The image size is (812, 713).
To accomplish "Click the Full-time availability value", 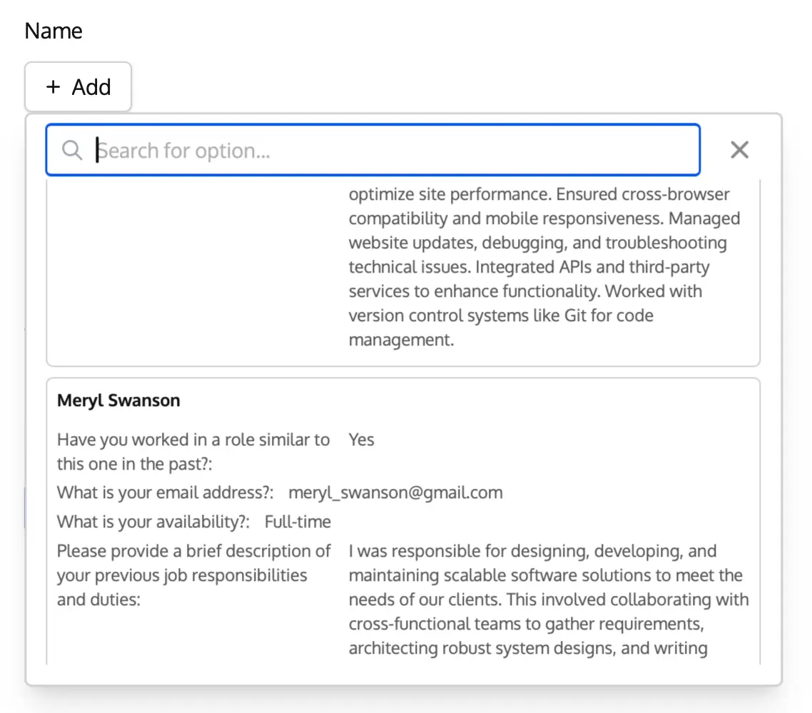I will (x=298, y=522).
